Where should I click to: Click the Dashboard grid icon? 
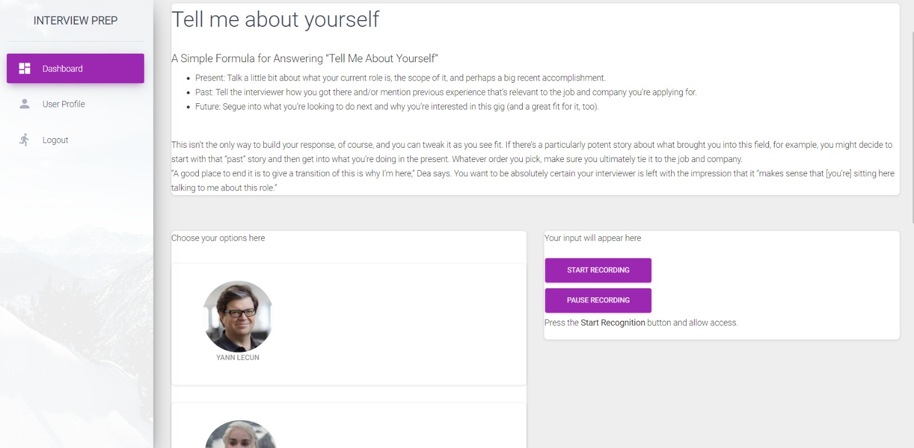click(x=25, y=68)
